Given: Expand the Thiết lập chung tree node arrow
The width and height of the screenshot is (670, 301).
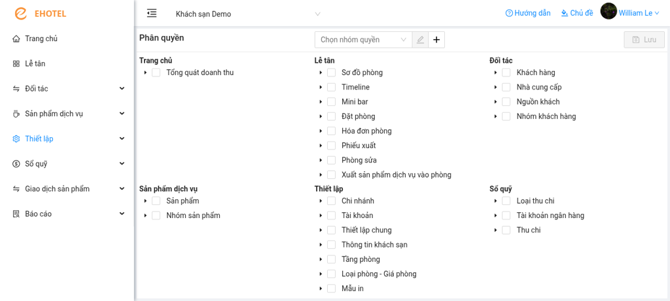Looking at the screenshot, I should pos(321,230).
